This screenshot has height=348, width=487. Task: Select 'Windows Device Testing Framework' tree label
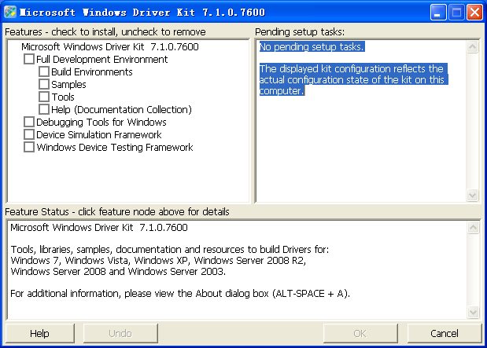coord(115,147)
